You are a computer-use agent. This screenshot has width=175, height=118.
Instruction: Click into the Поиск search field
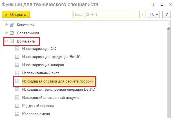[106, 14]
